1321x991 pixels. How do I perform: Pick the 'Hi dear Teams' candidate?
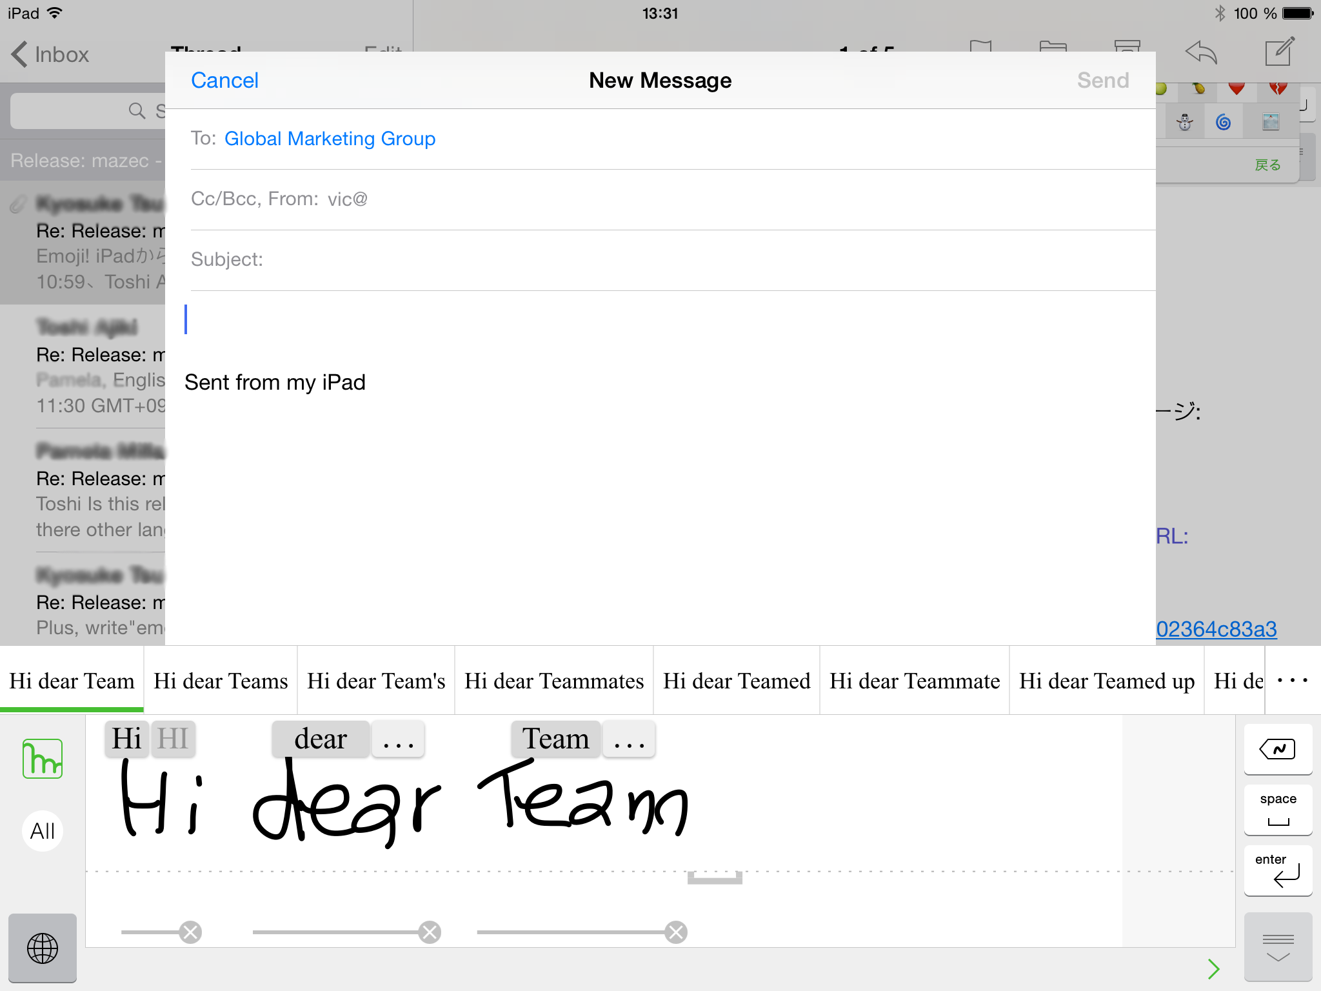[x=221, y=681]
